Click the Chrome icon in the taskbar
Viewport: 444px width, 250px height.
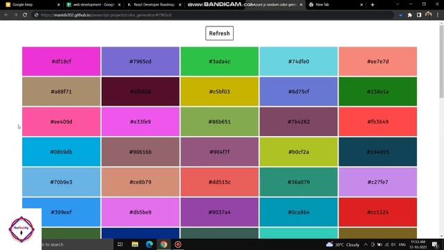click(x=164, y=244)
